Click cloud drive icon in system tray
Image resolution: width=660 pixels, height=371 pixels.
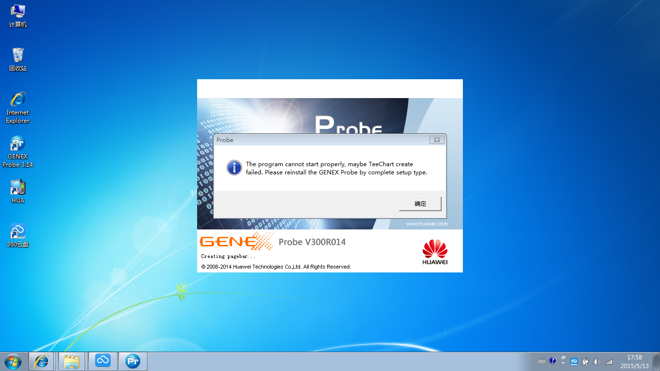click(574, 361)
